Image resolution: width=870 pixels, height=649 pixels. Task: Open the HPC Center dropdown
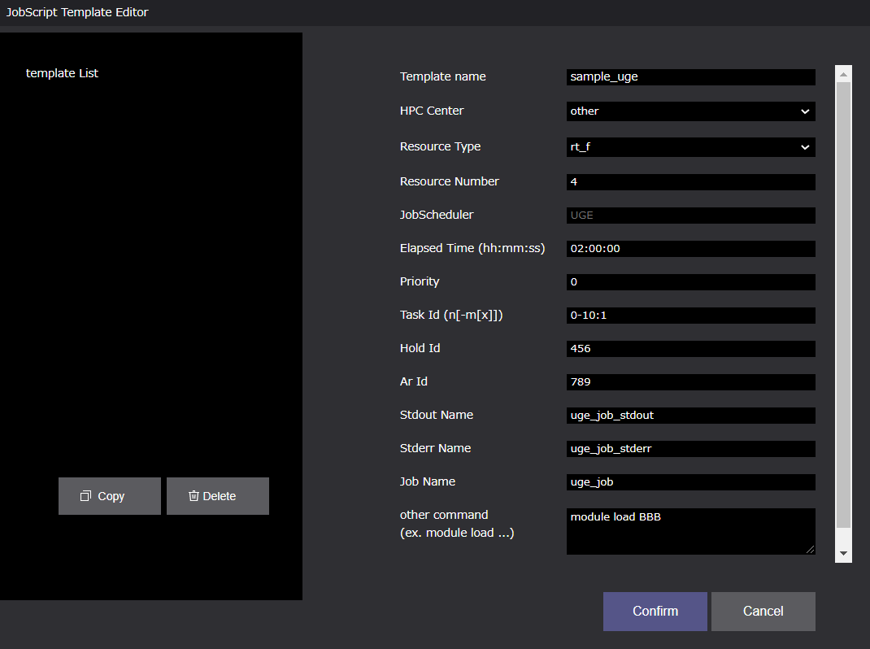click(690, 111)
